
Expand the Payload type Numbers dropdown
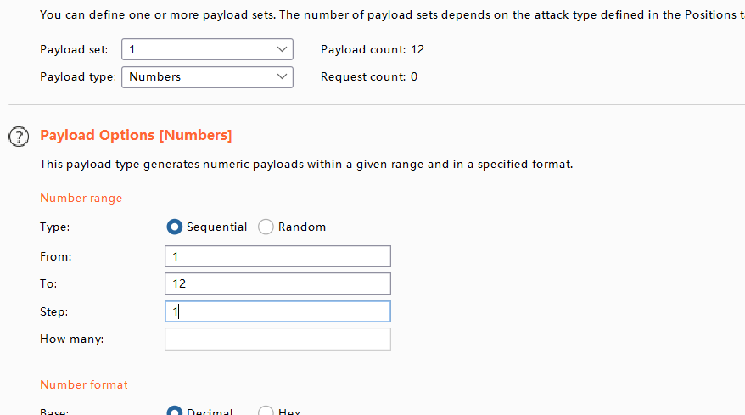207,76
